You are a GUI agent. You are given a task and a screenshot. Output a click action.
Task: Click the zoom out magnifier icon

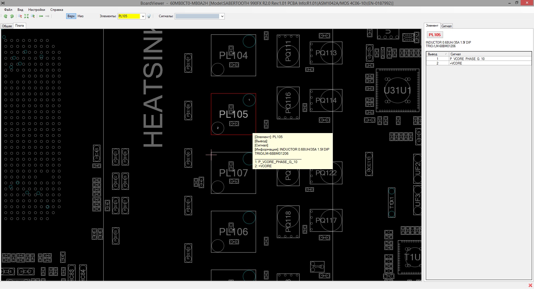click(20, 16)
